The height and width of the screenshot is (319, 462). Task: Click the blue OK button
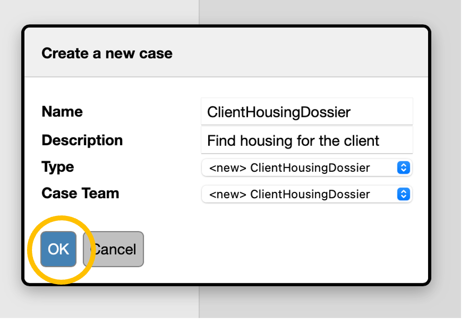point(59,249)
